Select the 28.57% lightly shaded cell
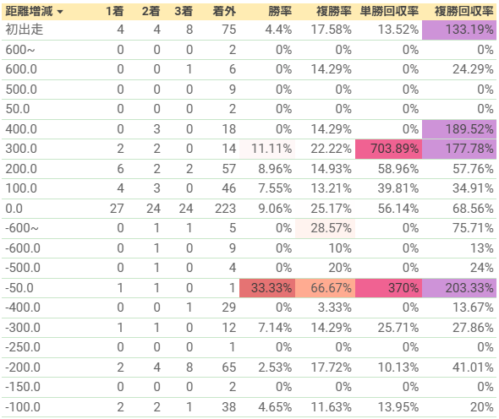Screen dimensions: 499x419 pyautogui.click(x=325, y=228)
